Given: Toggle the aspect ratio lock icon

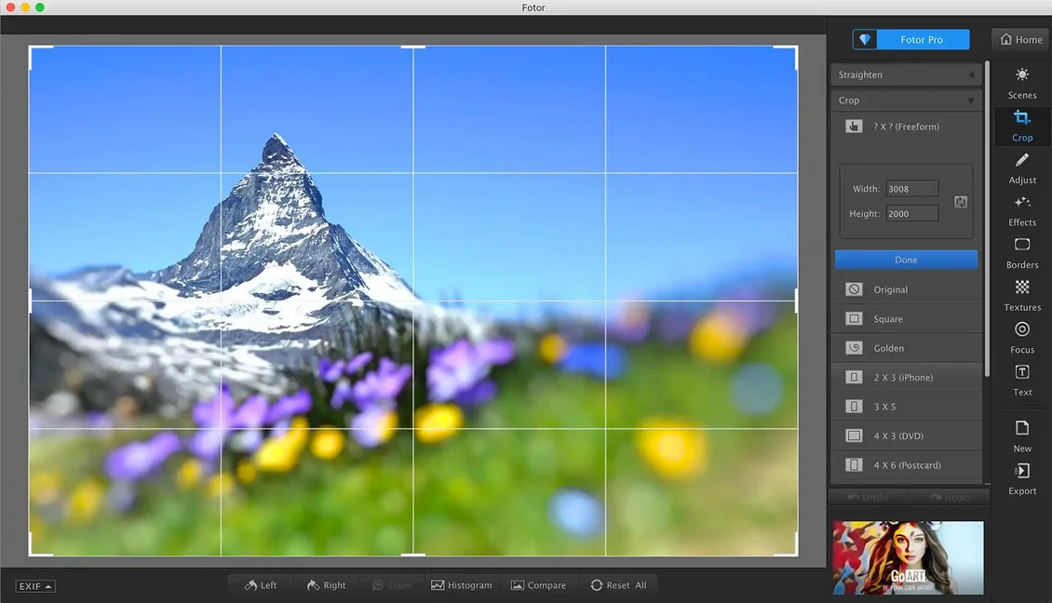Looking at the screenshot, I should [961, 202].
